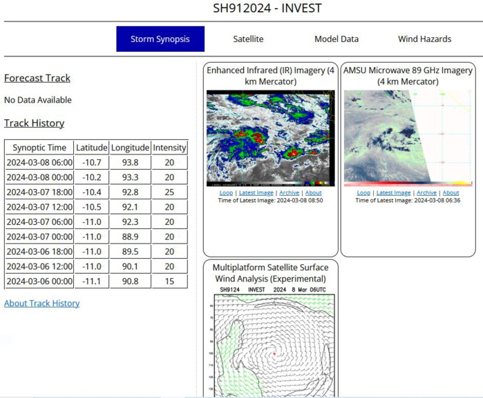Click the Intensity column header
The image size is (483, 398).
tap(169, 148)
